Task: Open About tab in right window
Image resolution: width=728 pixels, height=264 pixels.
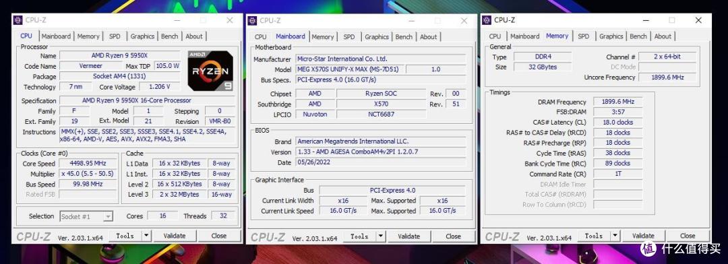Action: tap(663, 36)
